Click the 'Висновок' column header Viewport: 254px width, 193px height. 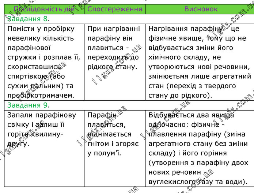pyautogui.click(x=201, y=9)
